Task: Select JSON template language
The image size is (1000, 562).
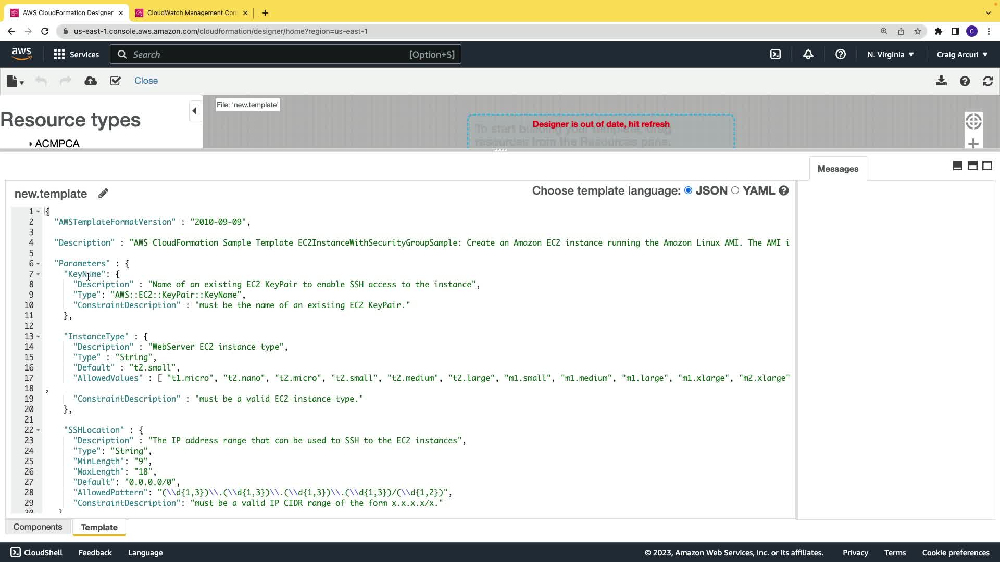Action: 689,190
